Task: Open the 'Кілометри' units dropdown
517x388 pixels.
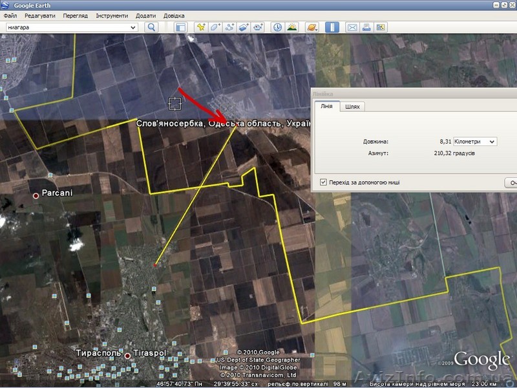Action: point(475,142)
